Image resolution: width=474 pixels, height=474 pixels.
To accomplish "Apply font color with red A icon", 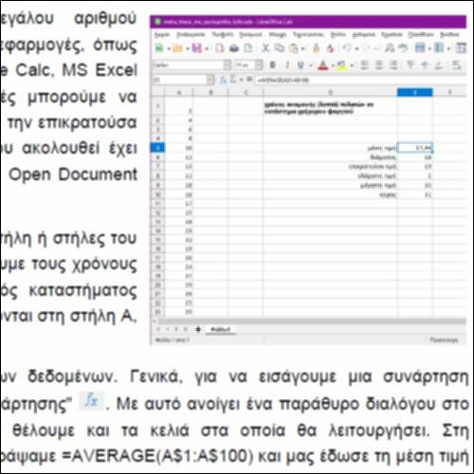I will point(323,65).
